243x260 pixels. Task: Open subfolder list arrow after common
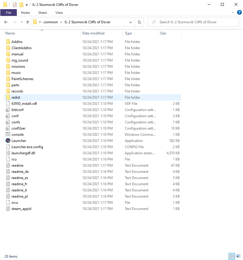click(x=61, y=22)
